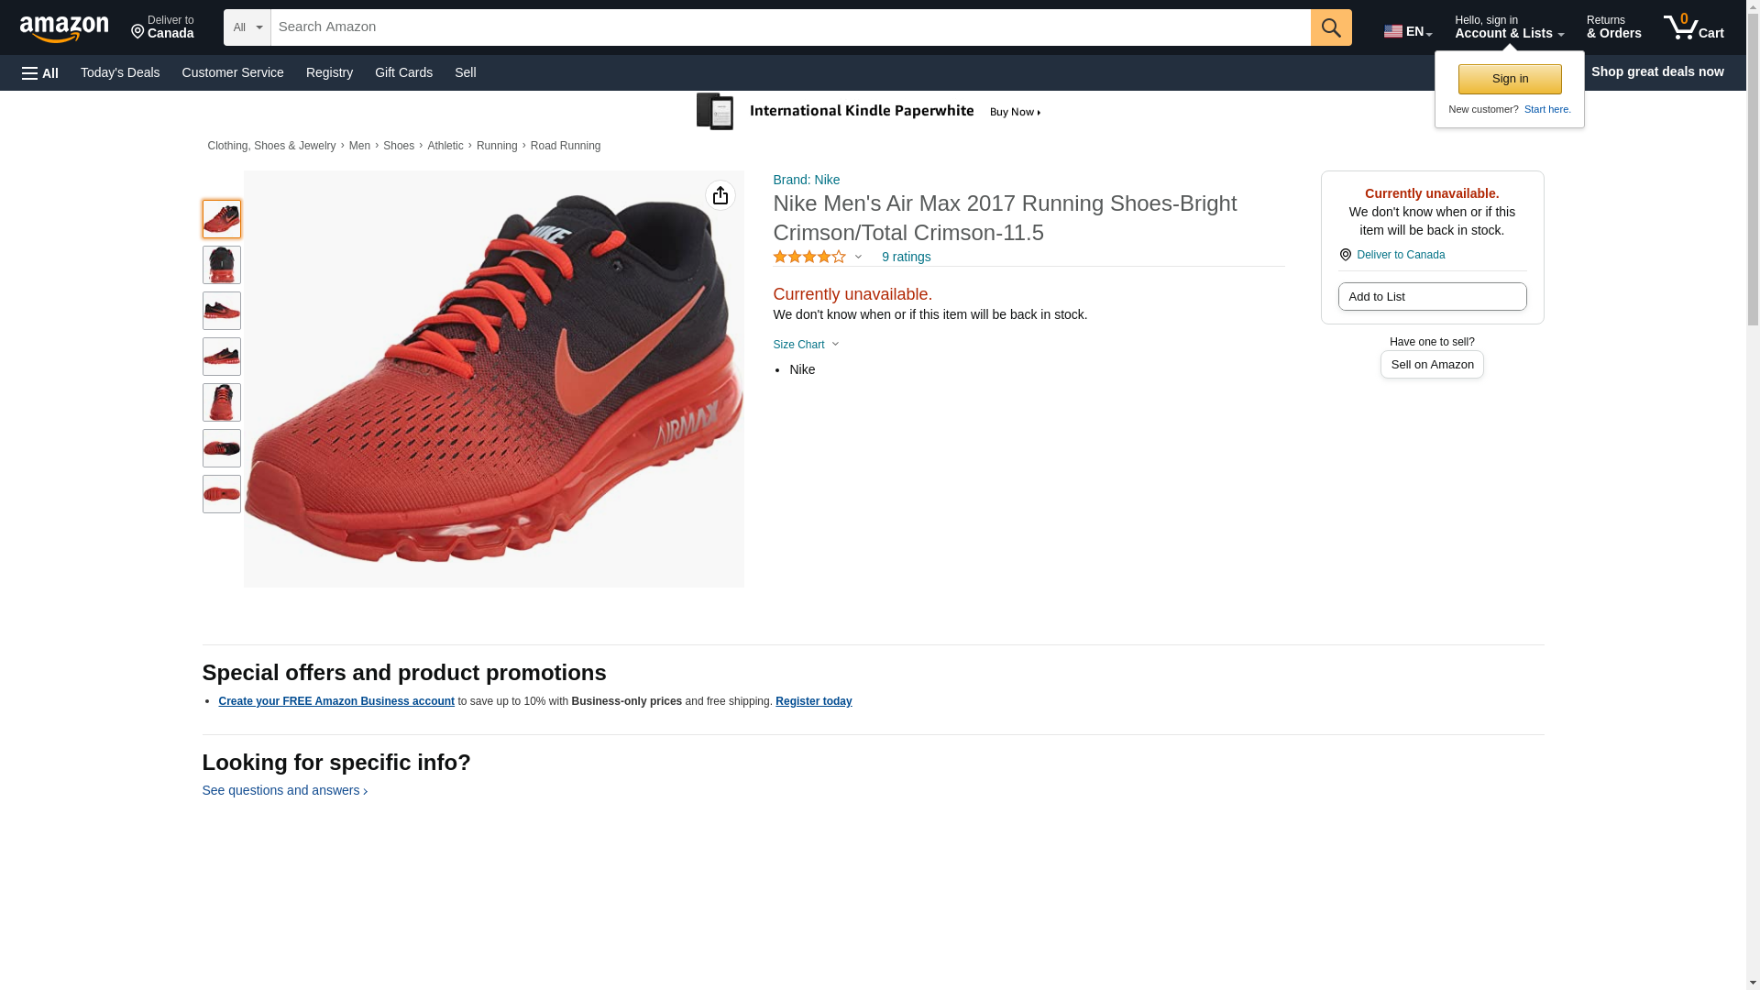Click the search magnifier button
The width and height of the screenshot is (1760, 990).
coord(1331,27)
